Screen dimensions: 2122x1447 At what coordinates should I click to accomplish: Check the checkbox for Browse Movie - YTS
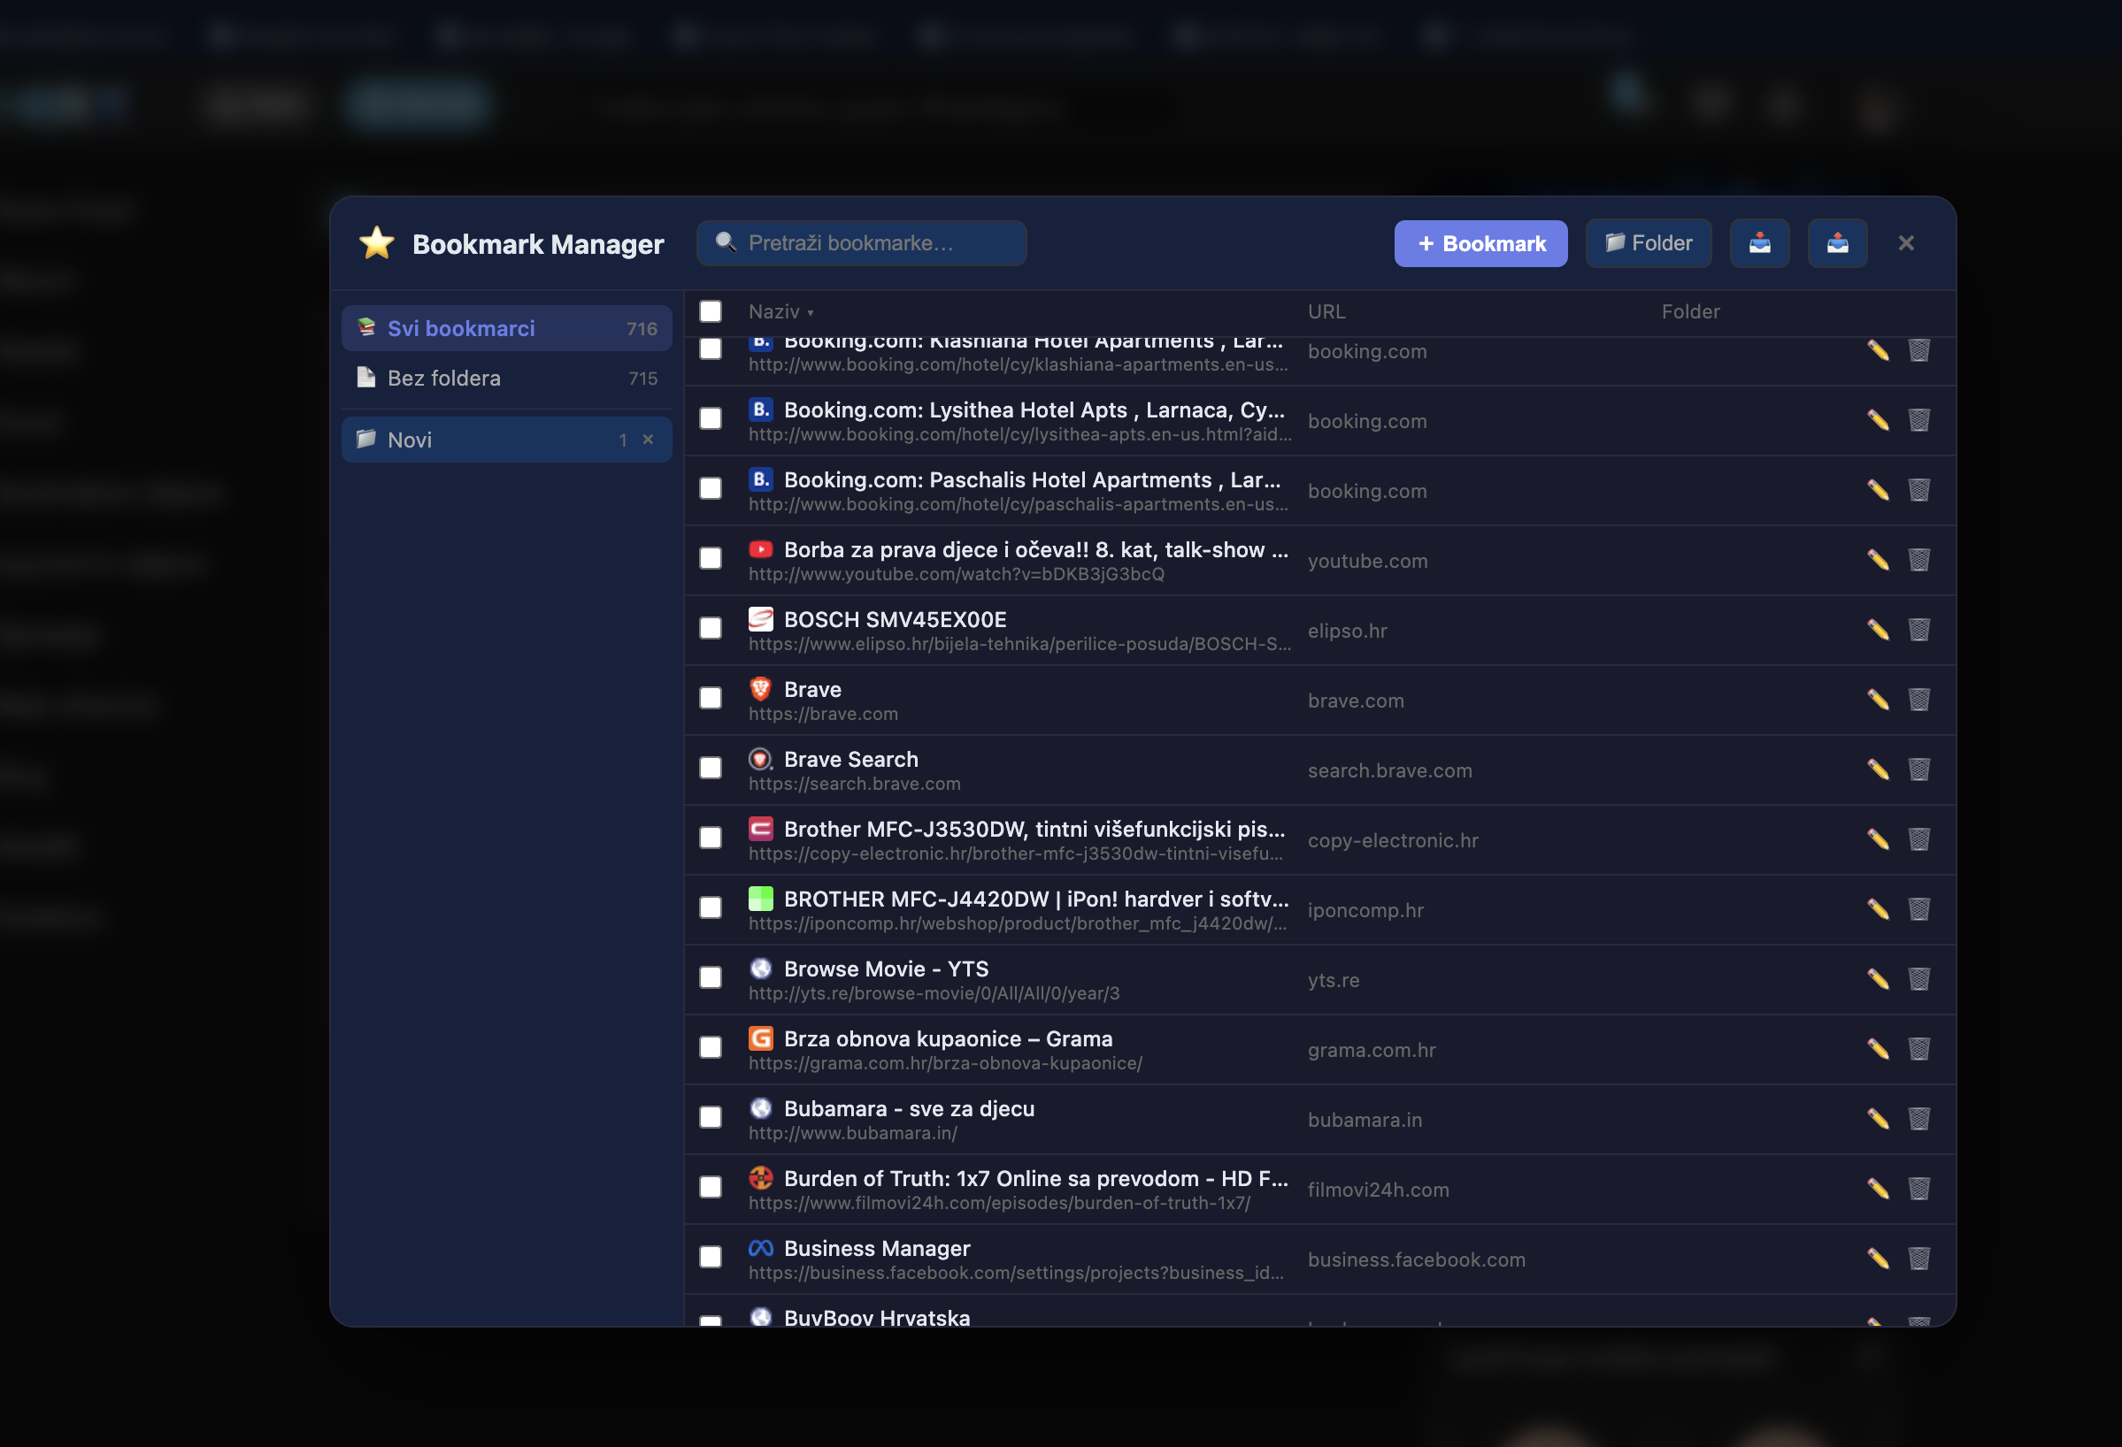click(711, 977)
